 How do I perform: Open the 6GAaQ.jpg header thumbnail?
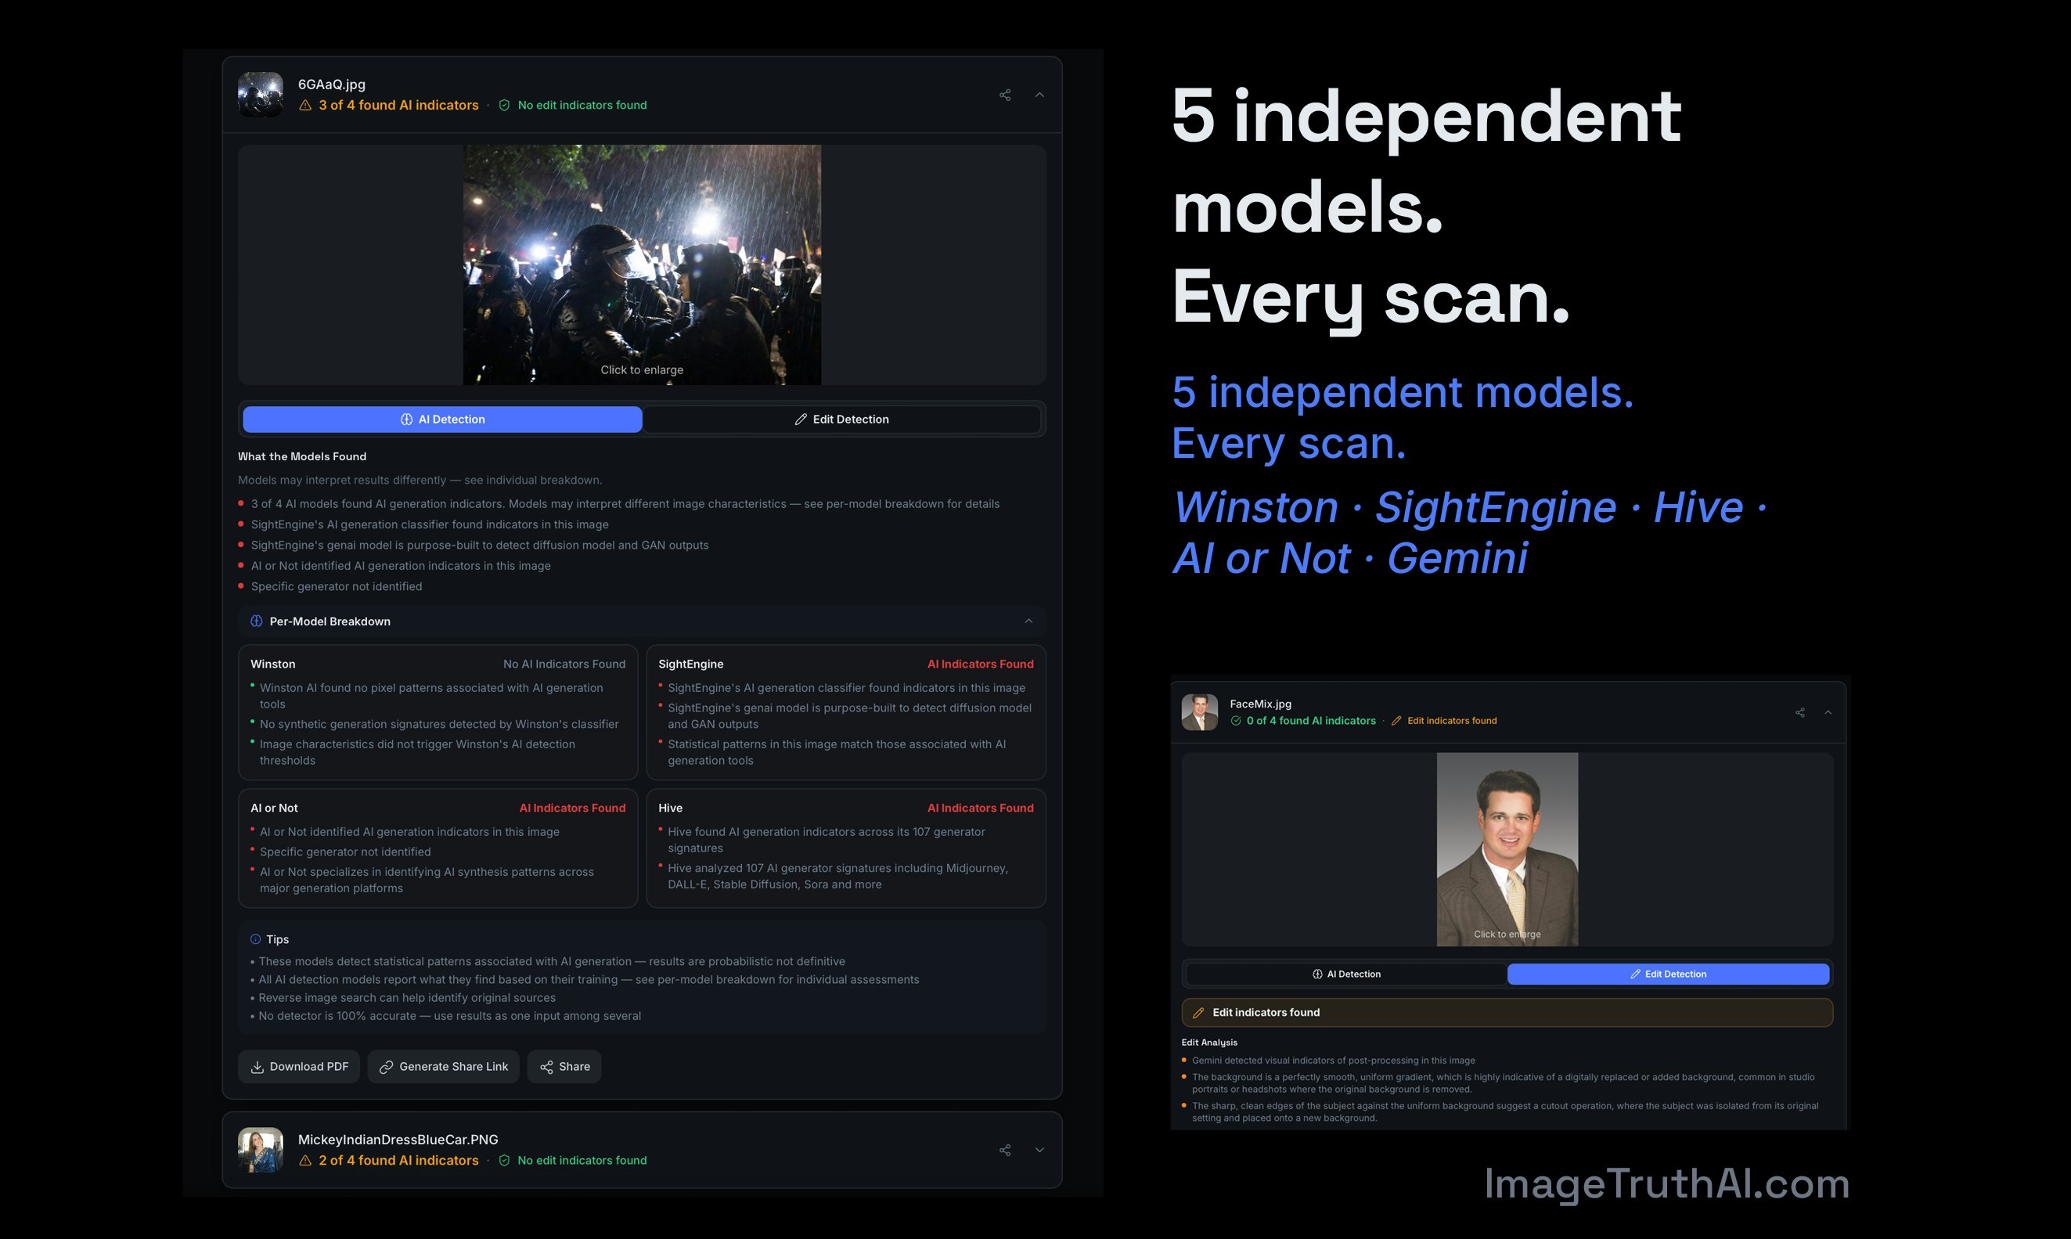[261, 95]
